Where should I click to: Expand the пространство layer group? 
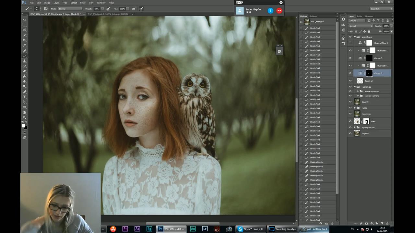(x=355, y=128)
